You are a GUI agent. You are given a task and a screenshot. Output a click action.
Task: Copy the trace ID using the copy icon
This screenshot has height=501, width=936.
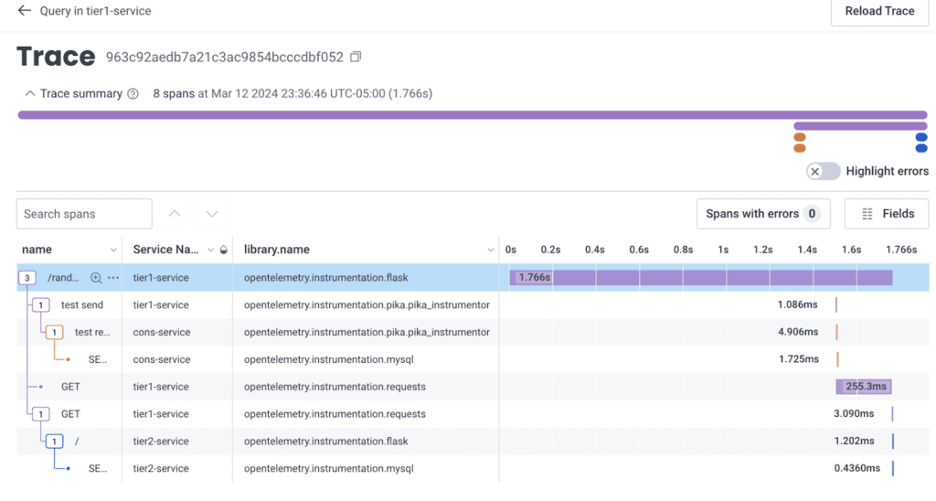coord(356,57)
